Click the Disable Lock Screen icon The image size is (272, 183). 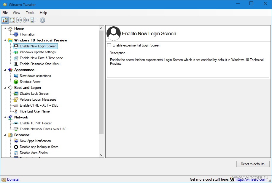pos(16,94)
